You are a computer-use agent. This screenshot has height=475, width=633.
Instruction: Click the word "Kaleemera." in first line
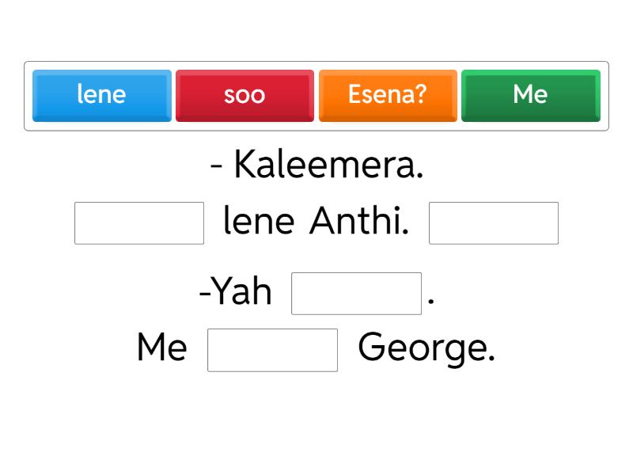328,165
